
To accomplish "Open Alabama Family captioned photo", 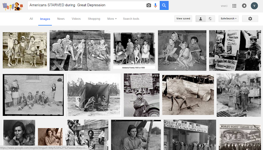I will coord(134,51).
